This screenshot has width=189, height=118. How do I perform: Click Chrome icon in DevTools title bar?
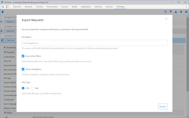(2, 2)
